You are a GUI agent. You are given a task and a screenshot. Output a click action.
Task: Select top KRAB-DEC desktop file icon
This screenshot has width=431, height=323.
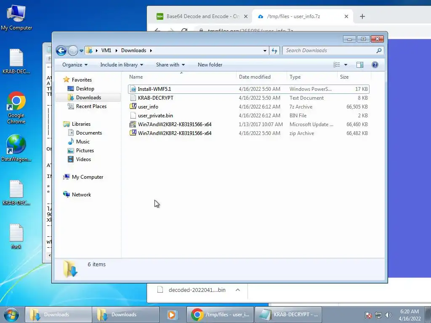(x=16, y=61)
